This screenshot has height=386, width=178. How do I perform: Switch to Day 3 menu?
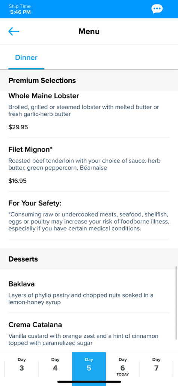tap(21, 365)
